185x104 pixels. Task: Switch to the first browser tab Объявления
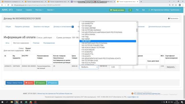click(x=12, y=2)
